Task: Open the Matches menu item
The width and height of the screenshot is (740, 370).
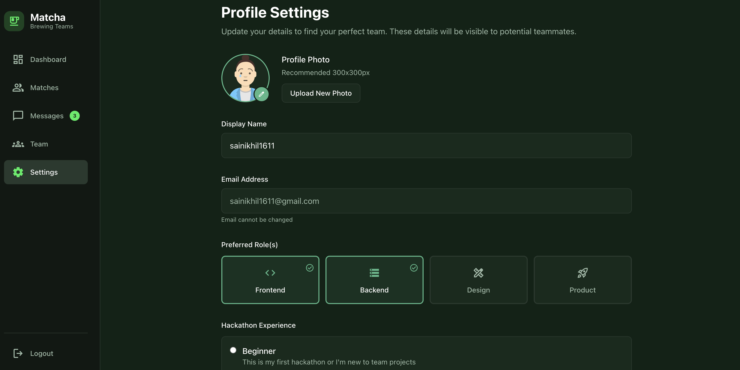Action: [44, 88]
